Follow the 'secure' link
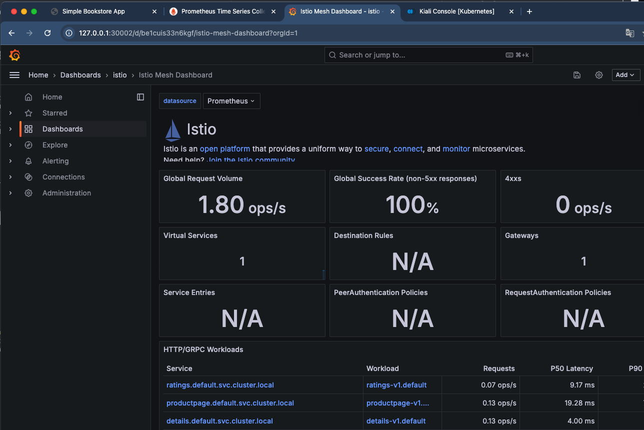644x430 pixels. click(376, 149)
